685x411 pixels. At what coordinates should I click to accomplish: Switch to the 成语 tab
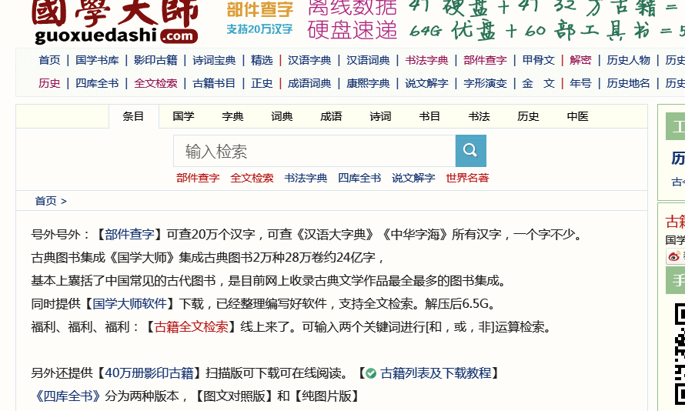[x=331, y=116]
